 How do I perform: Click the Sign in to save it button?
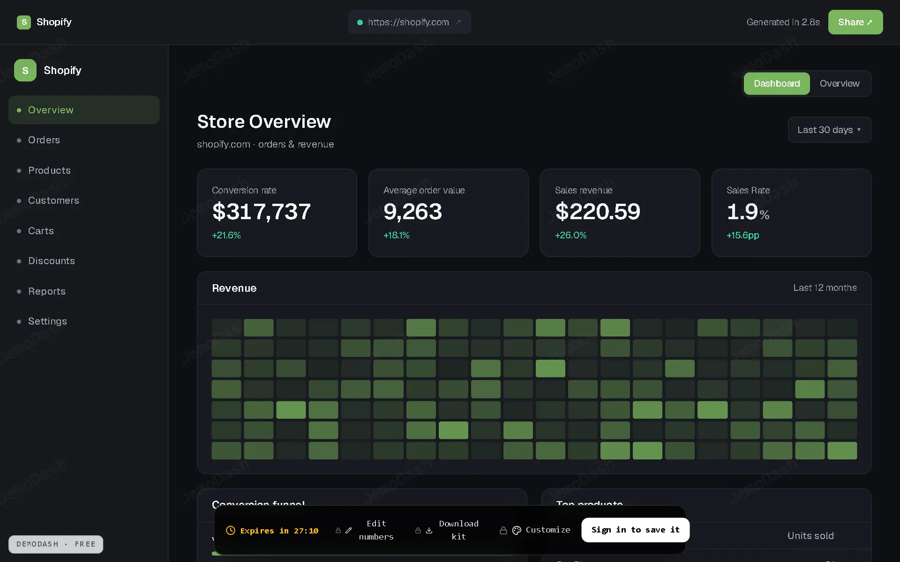click(635, 530)
